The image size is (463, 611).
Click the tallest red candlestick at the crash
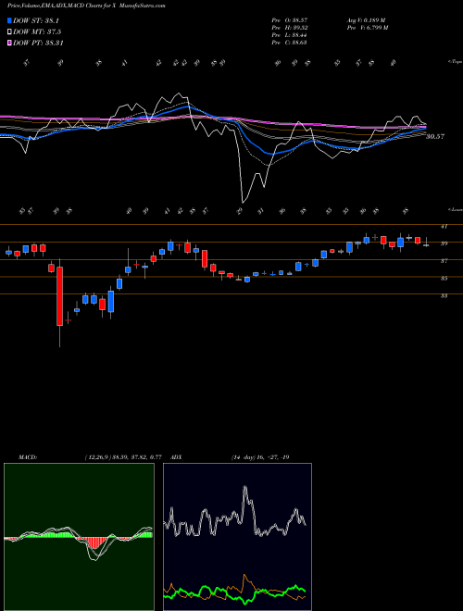59,296
